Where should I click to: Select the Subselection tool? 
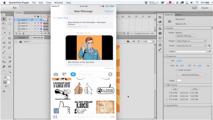coord(10,19)
